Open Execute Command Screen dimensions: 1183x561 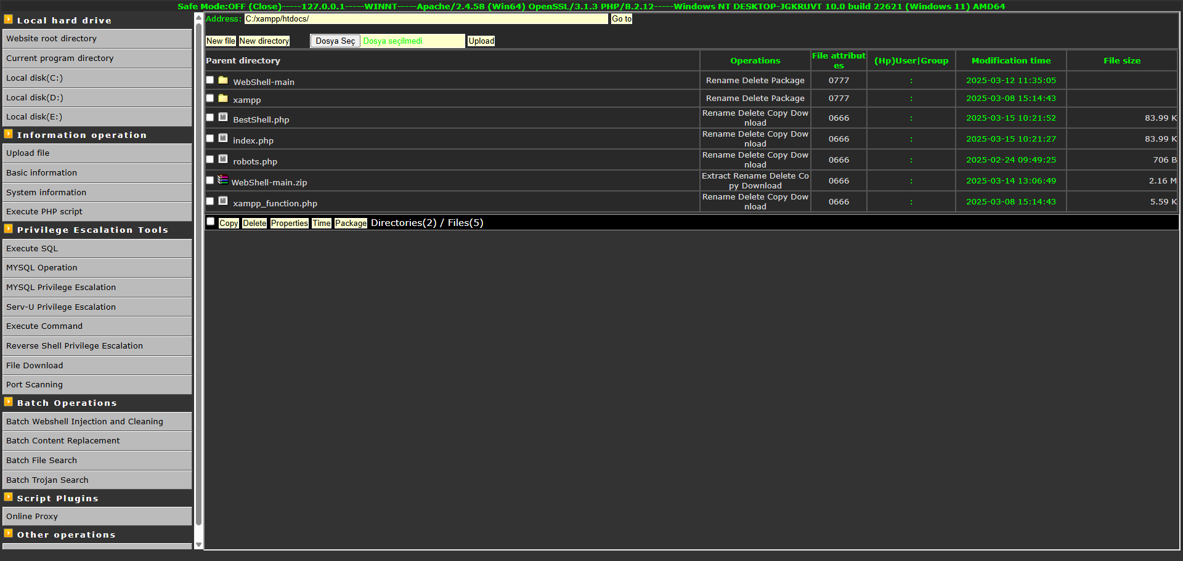pyautogui.click(x=97, y=326)
